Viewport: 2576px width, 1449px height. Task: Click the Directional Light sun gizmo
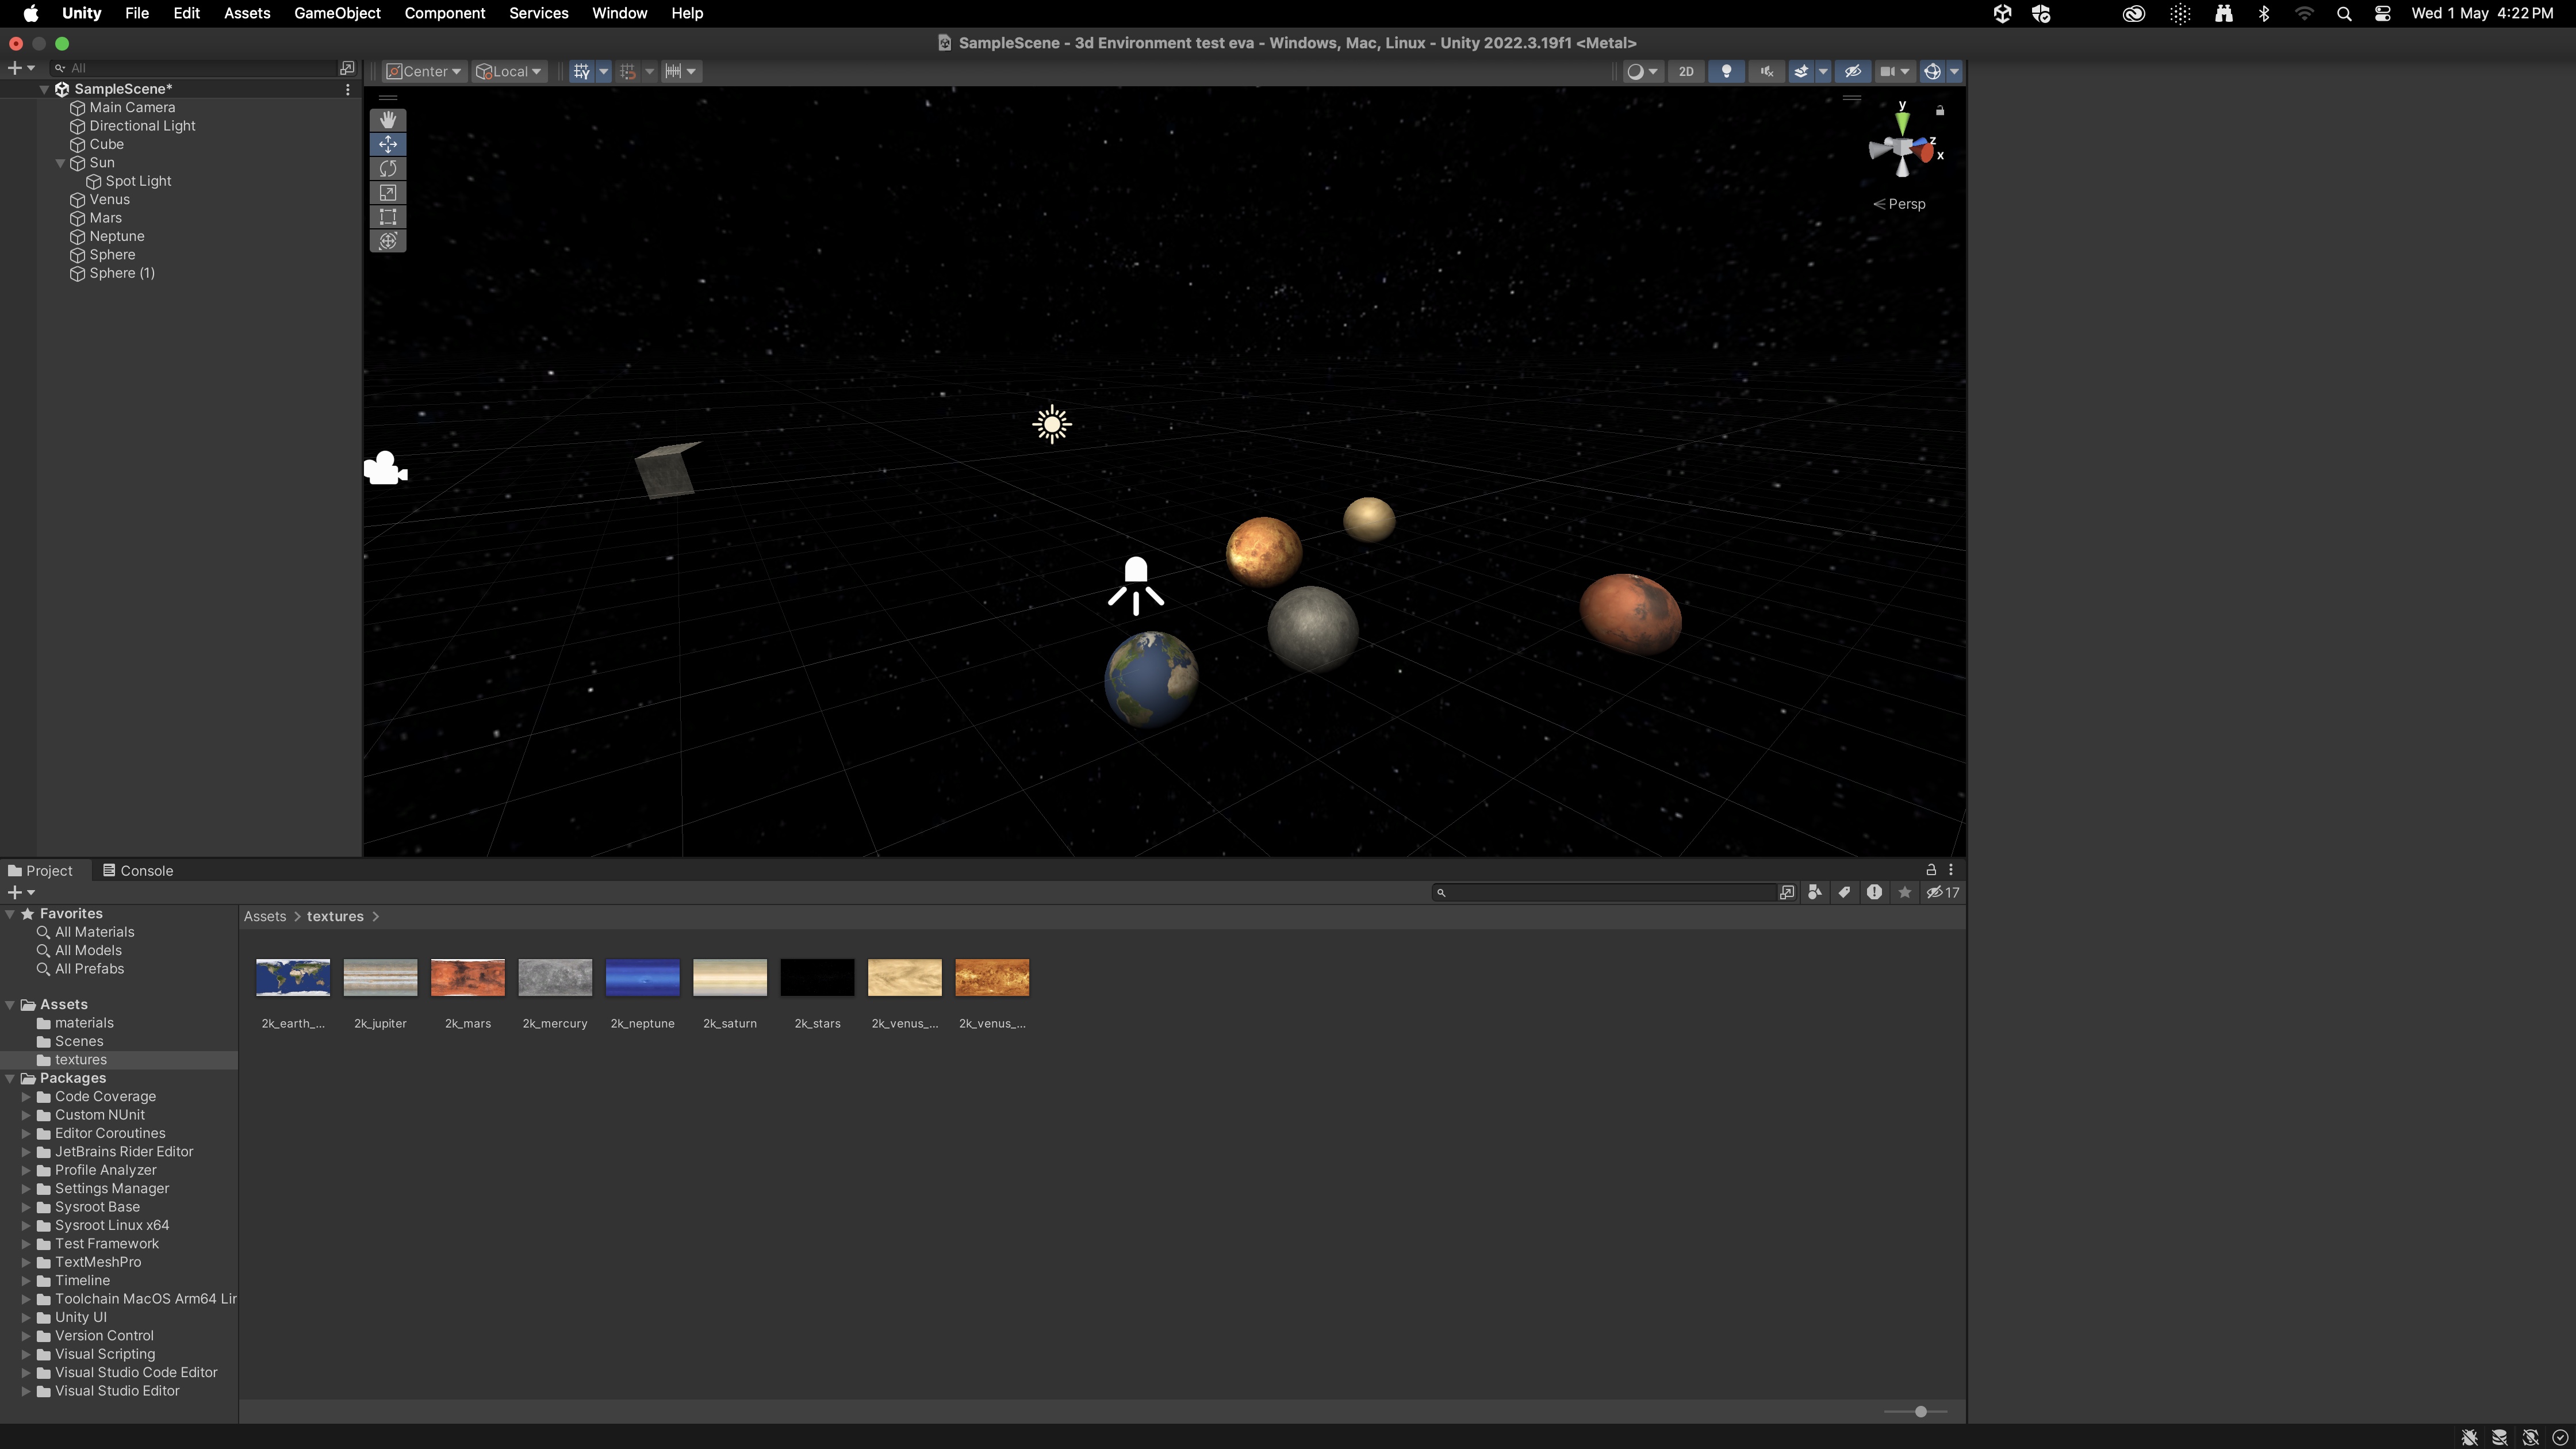coord(1052,424)
